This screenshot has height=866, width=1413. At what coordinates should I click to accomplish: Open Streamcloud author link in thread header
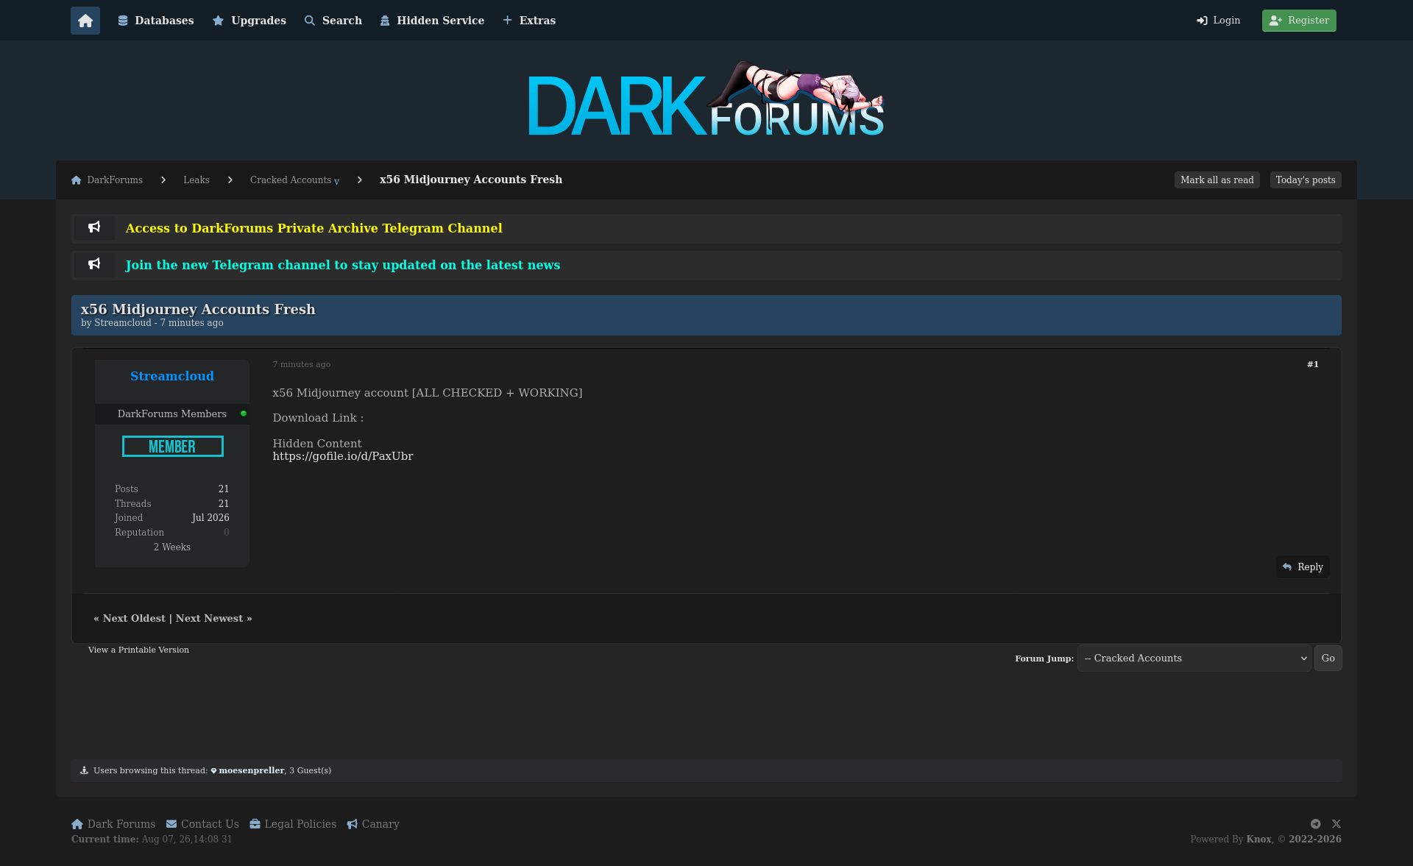[123, 323]
